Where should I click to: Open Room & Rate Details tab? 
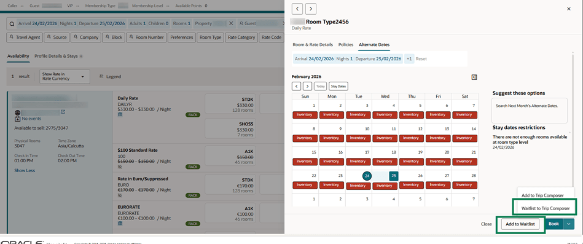[x=313, y=45]
